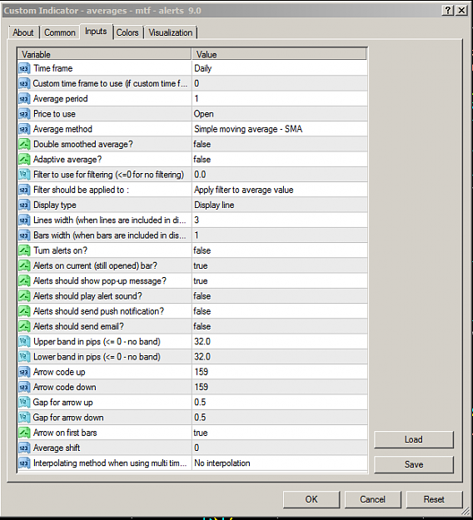Open the Price to use value Open
Viewport: 473px width, 520px height.
coord(280,114)
